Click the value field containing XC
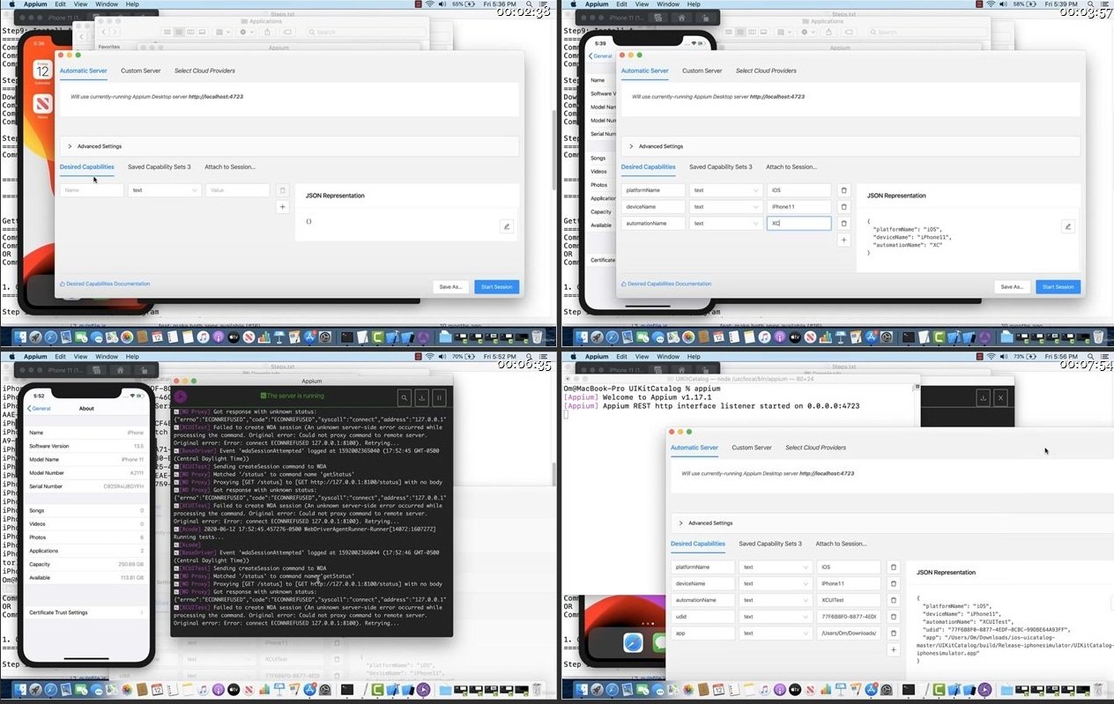This screenshot has height=704, width=1114. [x=798, y=224]
